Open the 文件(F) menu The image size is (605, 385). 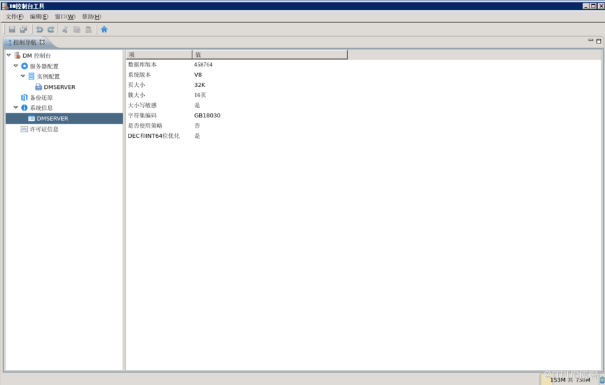pos(14,17)
